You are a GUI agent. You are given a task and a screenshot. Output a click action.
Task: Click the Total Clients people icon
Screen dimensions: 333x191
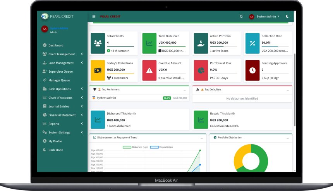(x=98, y=43)
